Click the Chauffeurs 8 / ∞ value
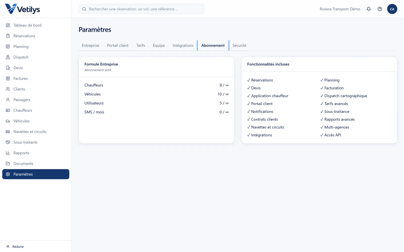The width and height of the screenshot is (404, 252). (224, 85)
